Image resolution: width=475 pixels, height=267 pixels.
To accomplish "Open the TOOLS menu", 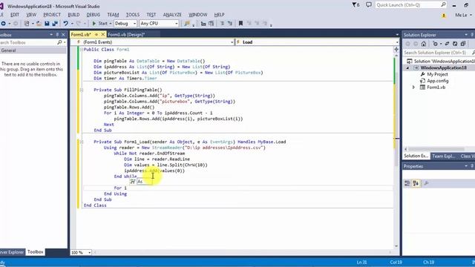I will coord(133,15).
